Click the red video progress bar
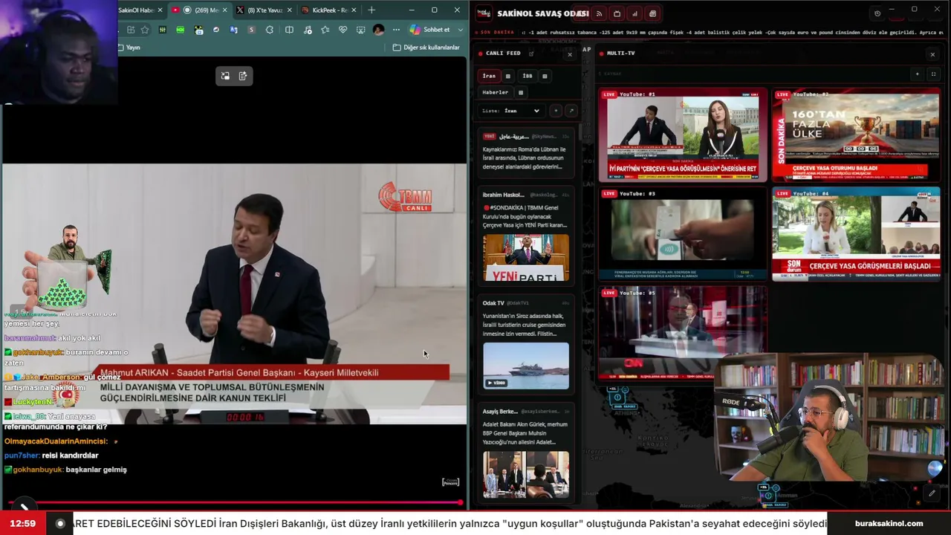 click(x=234, y=503)
